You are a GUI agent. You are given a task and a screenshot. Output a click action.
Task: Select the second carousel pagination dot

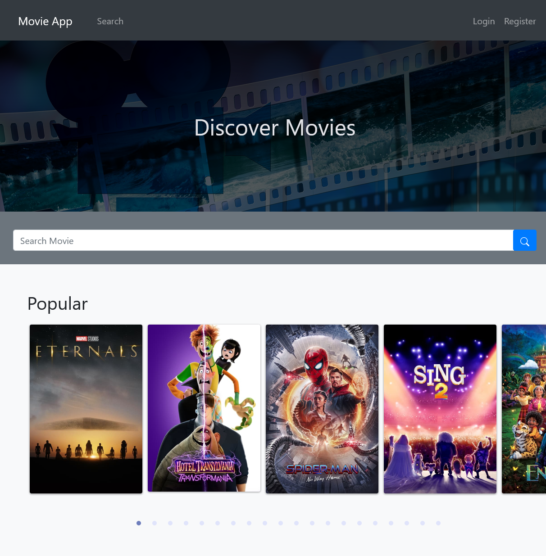[x=155, y=523]
